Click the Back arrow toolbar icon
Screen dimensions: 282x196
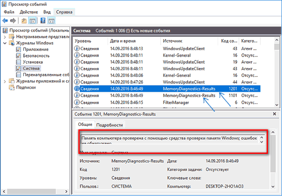[x=5, y=20]
